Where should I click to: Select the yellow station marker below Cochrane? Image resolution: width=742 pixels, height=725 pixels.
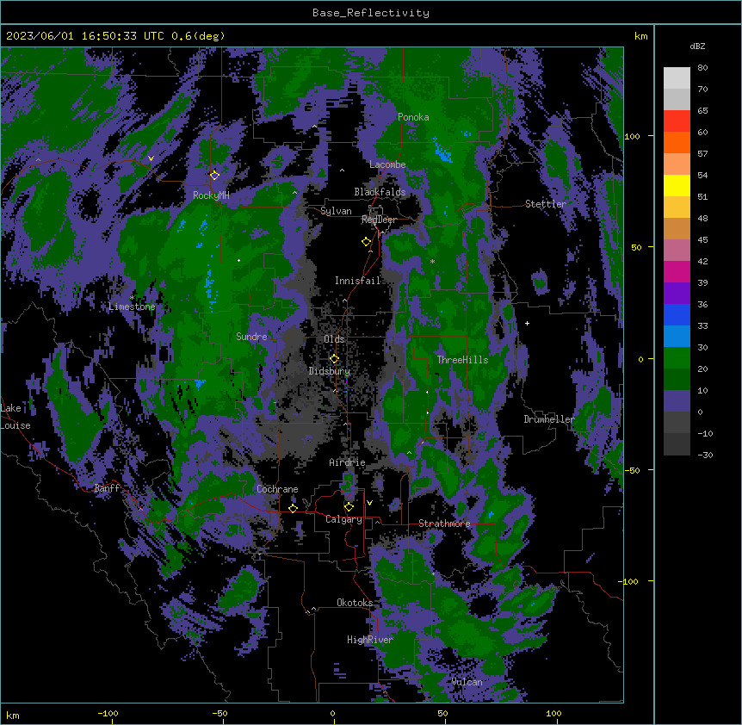click(x=293, y=508)
